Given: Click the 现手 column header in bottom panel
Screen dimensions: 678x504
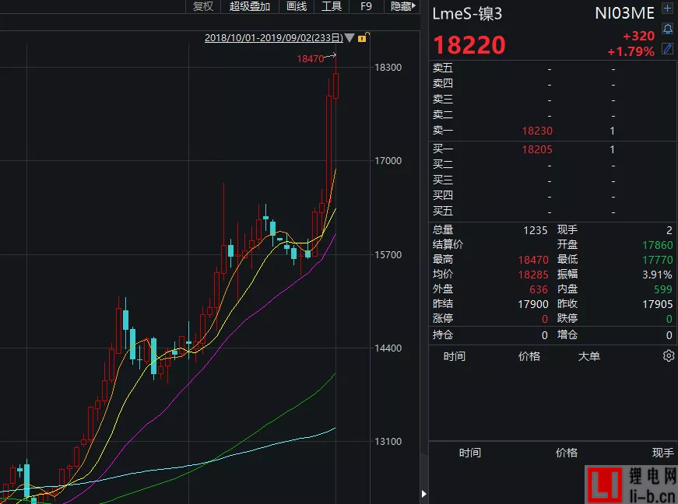Looking at the screenshot, I should [x=662, y=453].
